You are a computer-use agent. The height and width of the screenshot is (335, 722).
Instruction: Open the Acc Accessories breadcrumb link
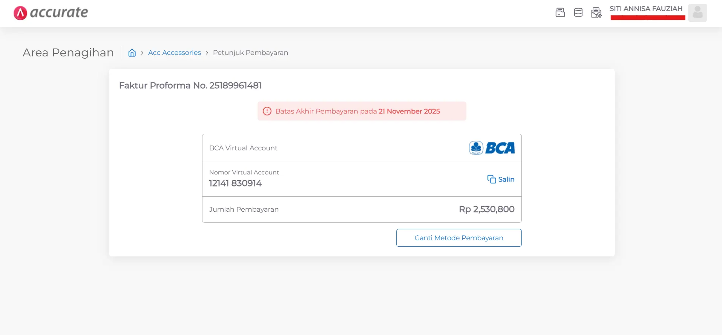pos(174,53)
